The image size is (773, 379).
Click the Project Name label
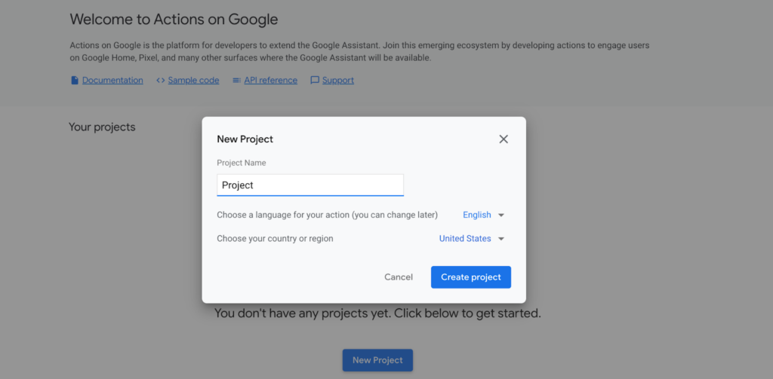coord(242,163)
